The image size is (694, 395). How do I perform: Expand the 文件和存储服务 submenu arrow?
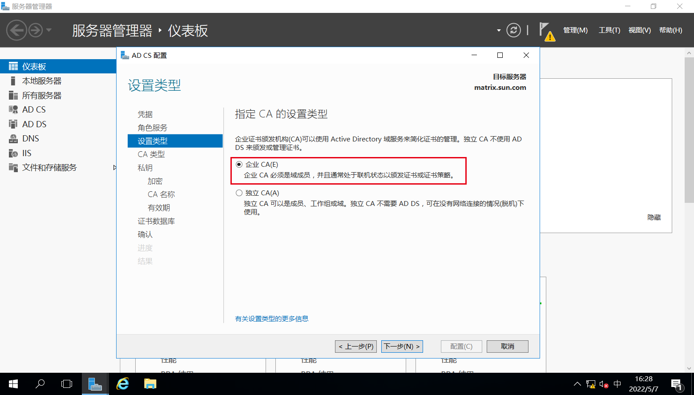(x=114, y=168)
